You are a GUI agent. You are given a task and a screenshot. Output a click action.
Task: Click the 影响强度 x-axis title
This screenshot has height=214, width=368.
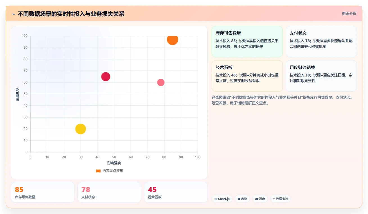pos(114,163)
